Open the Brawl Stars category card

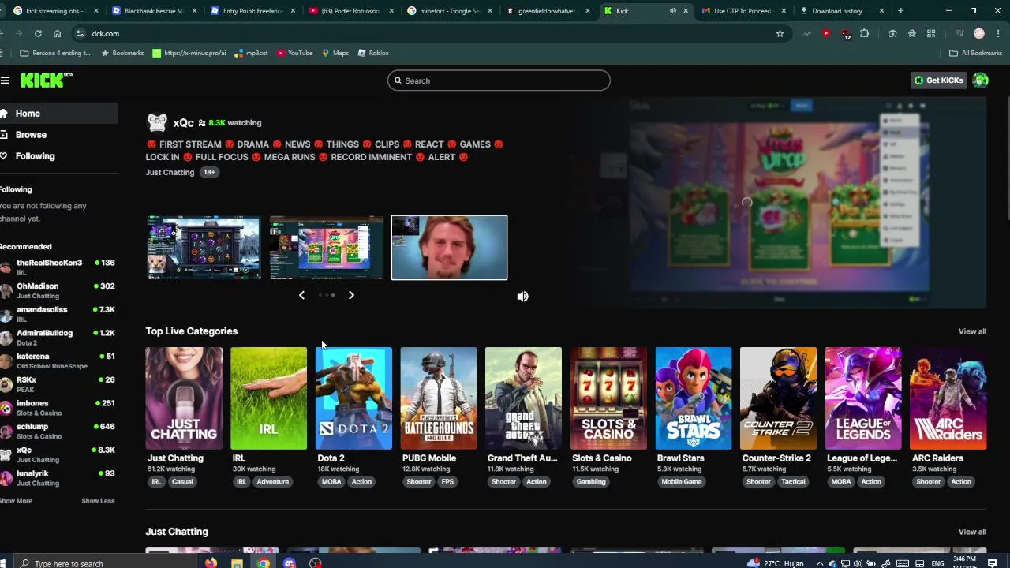(694, 398)
